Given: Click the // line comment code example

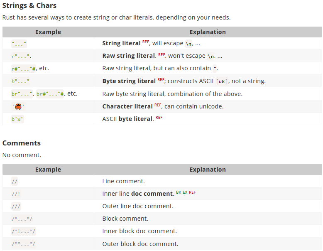Looking at the screenshot, I should (x=15, y=182).
